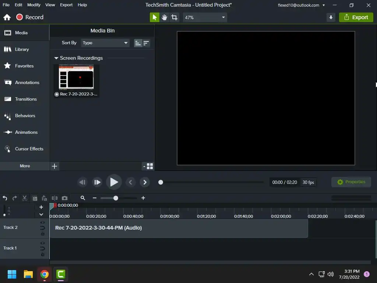The height and width of the screenshot is (283, 377).
Task: Open the Properties panel
Action: 351,182
